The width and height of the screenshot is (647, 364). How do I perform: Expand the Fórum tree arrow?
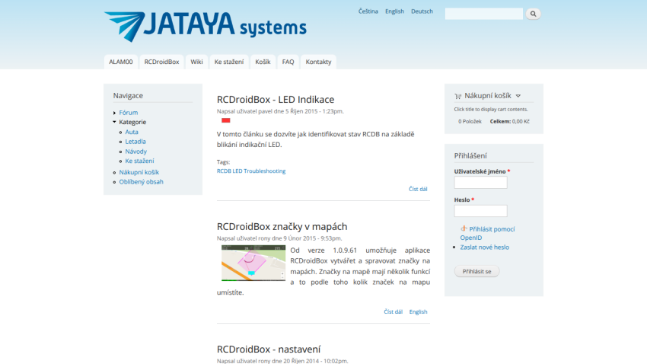tap(114, 113)
